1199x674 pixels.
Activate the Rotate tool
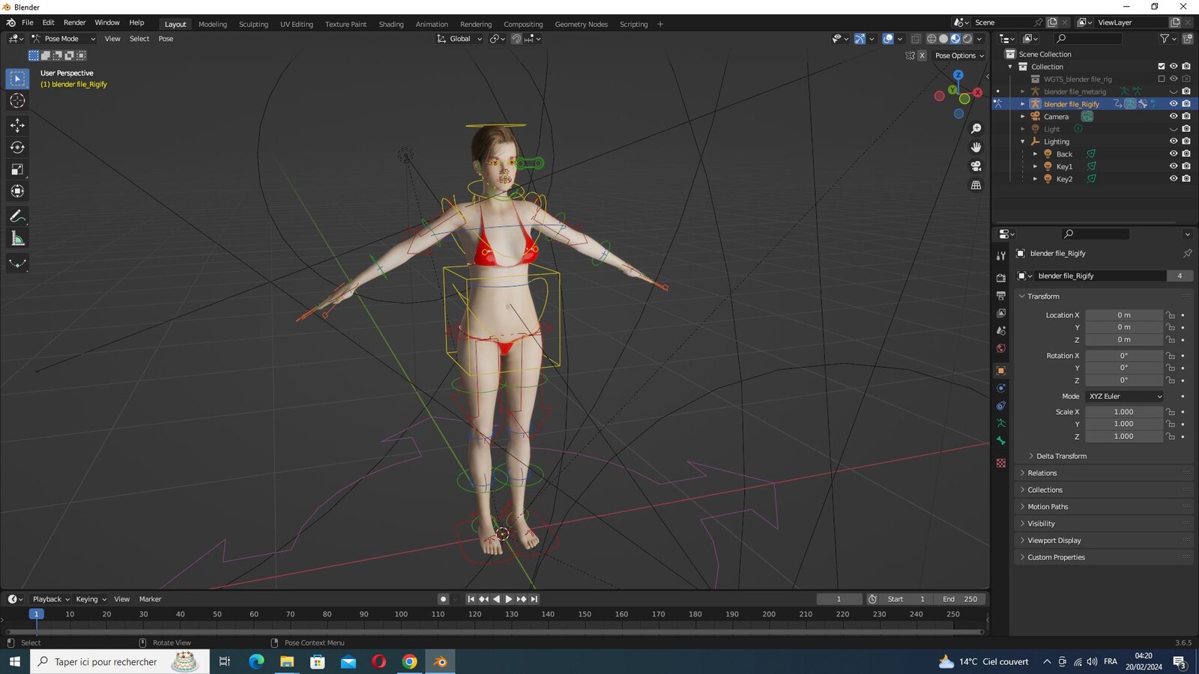17,148
